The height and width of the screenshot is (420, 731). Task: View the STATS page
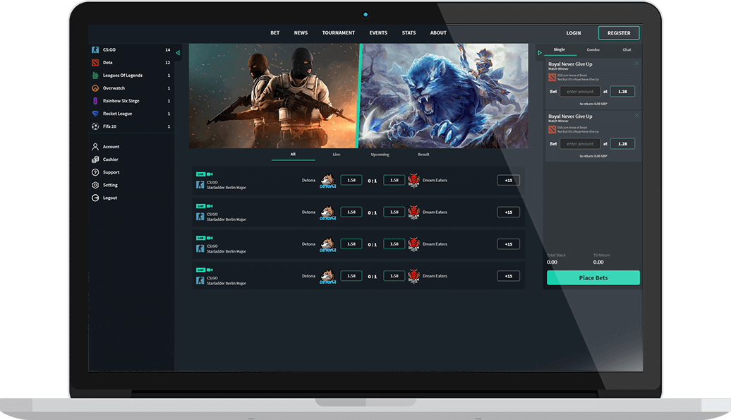tap(409, 33)
